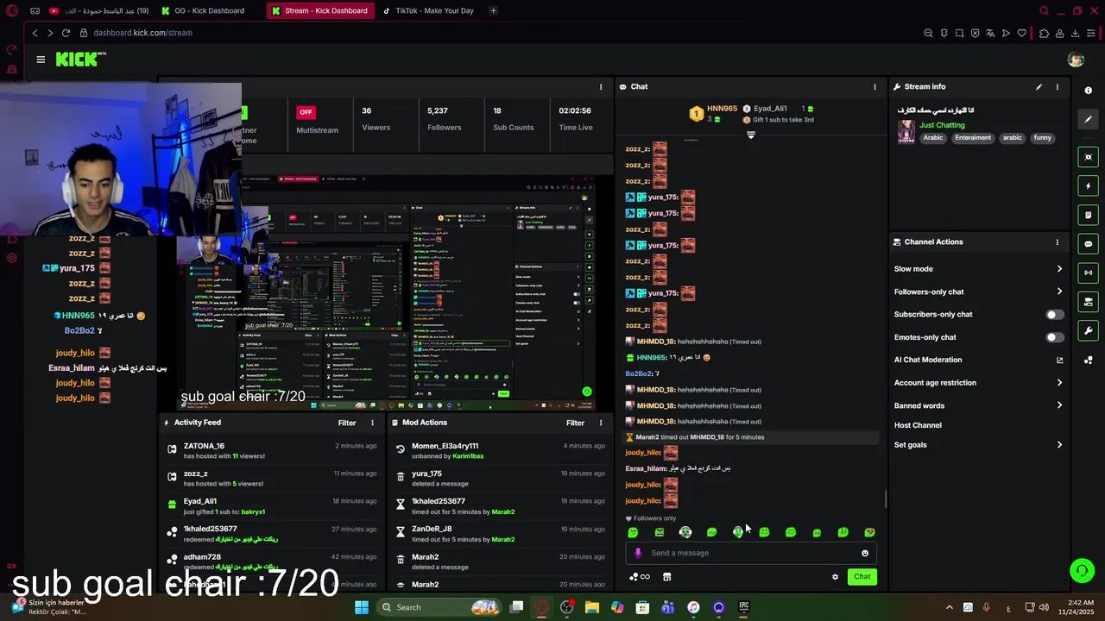
Task: Expand Followers-only chat options
Action: pos(978,292)
